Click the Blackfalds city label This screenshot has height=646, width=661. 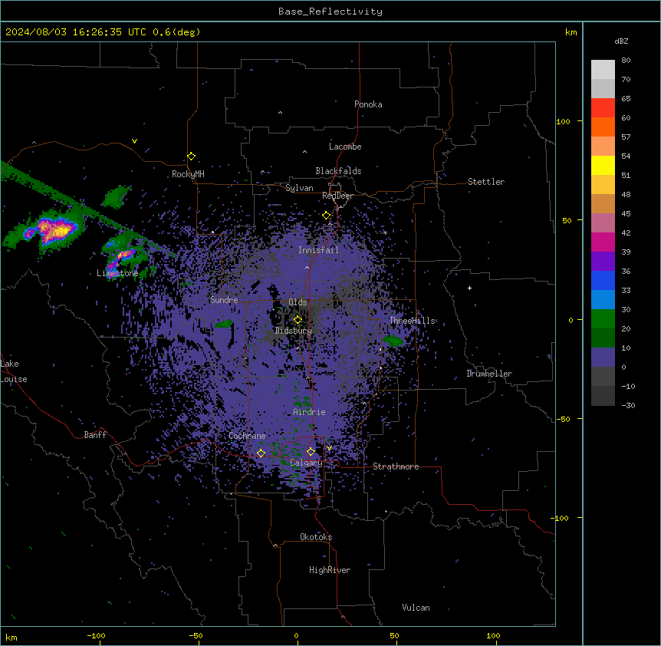(x=338, y=171)
